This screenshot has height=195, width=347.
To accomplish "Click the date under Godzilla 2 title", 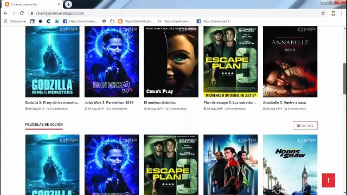I will tap(35, 109).
